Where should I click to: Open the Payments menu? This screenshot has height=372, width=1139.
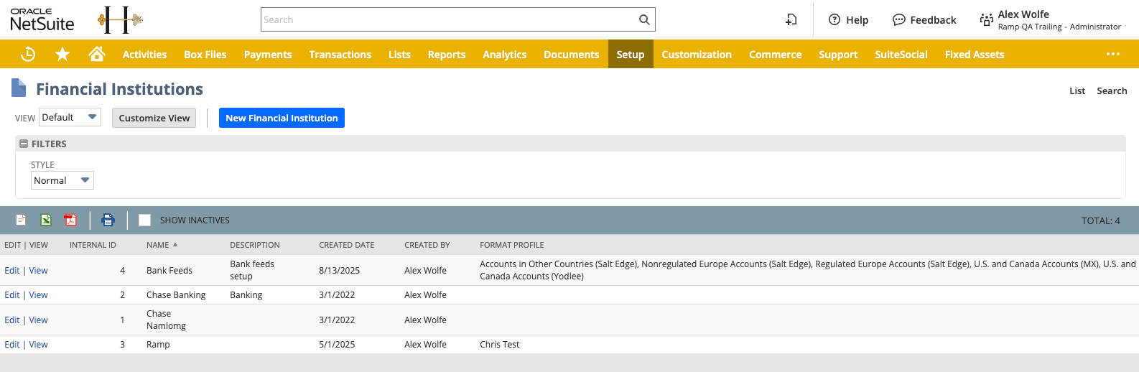268,54
